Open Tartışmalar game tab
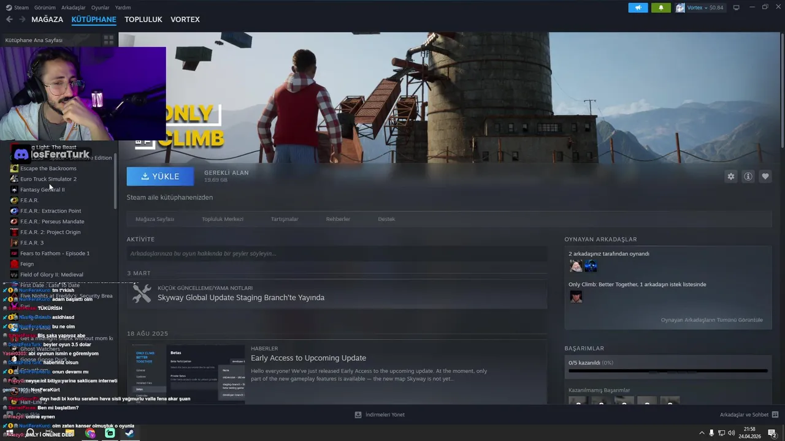 click(285, 219)
